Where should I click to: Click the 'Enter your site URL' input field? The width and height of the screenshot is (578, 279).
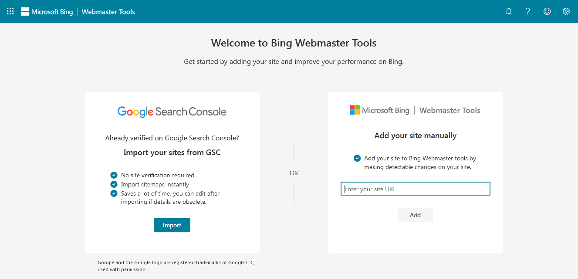click(x=415, y=188)
